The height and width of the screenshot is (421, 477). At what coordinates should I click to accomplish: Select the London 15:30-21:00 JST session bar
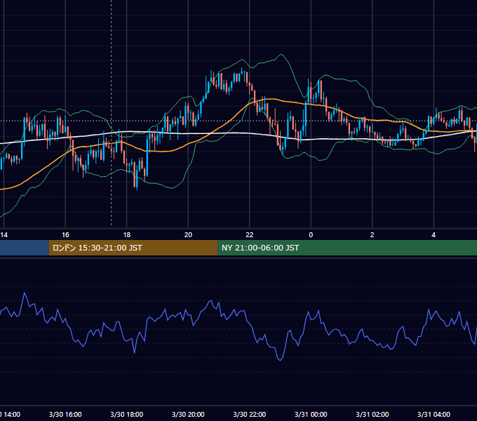pos(133,248)
